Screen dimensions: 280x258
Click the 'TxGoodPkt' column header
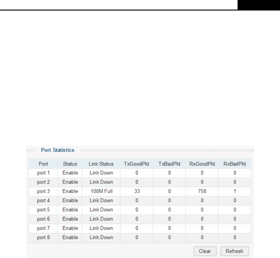pyautogui.click(x=137, y=164)
